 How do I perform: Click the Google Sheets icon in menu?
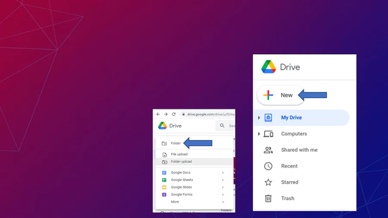point(164,180)
